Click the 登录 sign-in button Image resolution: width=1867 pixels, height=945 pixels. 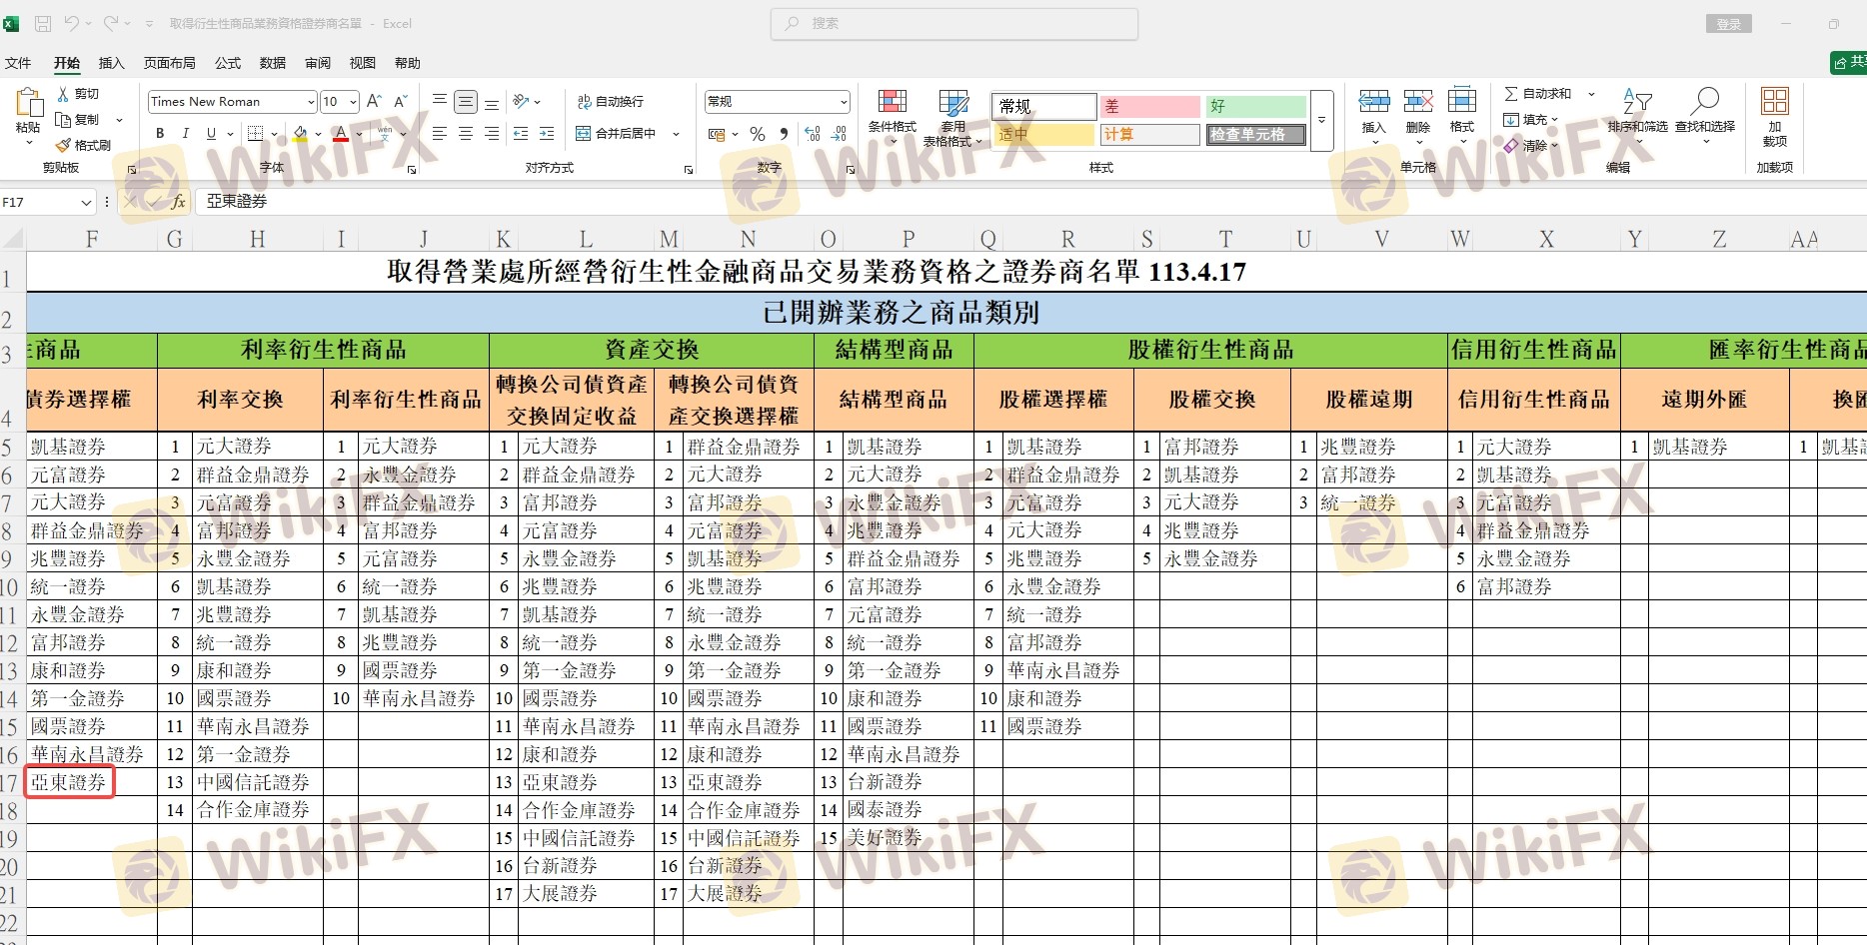click(x=1728, y=24)
